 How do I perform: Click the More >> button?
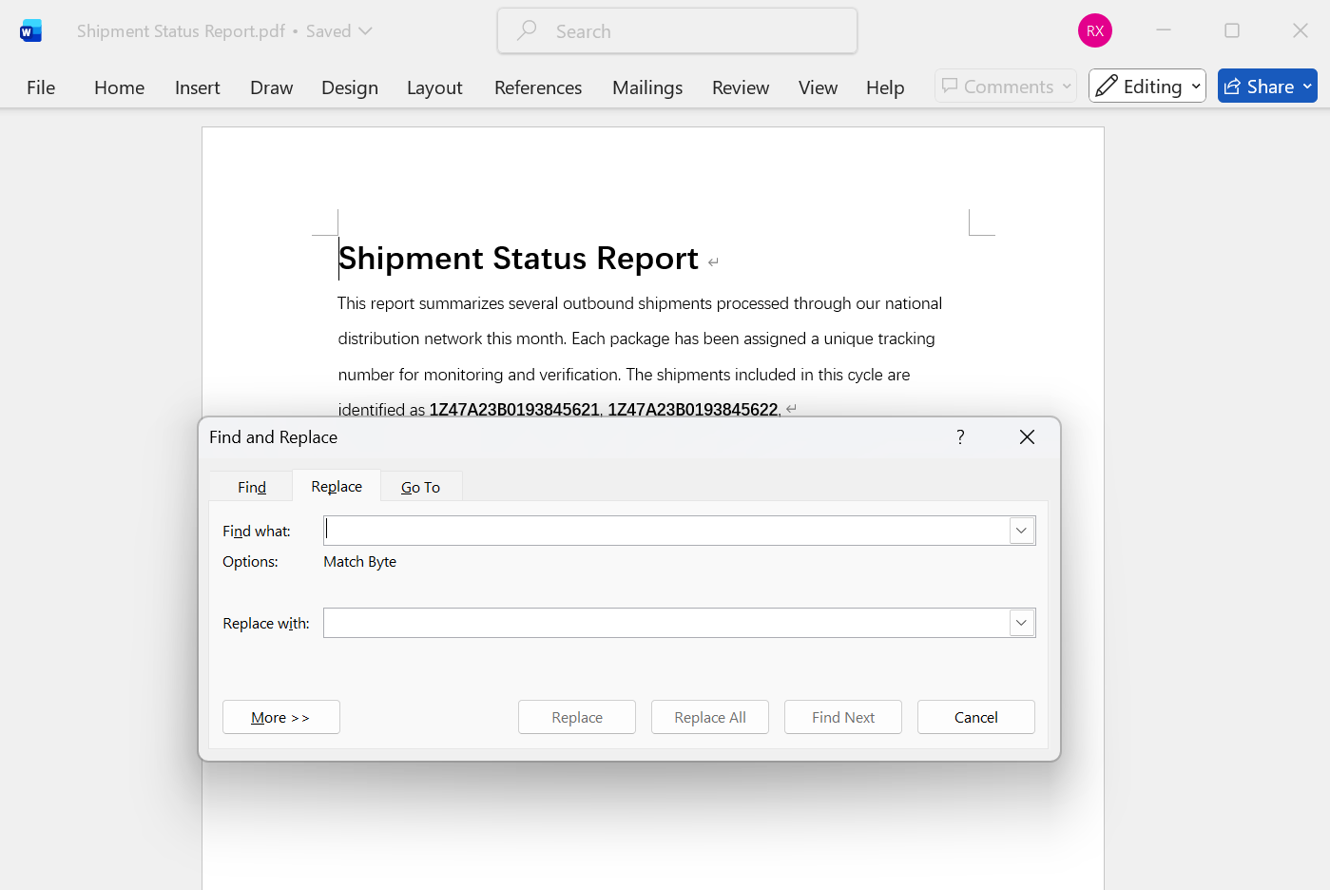click(280, 717)
